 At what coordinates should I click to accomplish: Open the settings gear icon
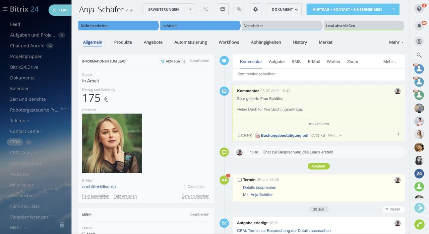click(255, 9)
